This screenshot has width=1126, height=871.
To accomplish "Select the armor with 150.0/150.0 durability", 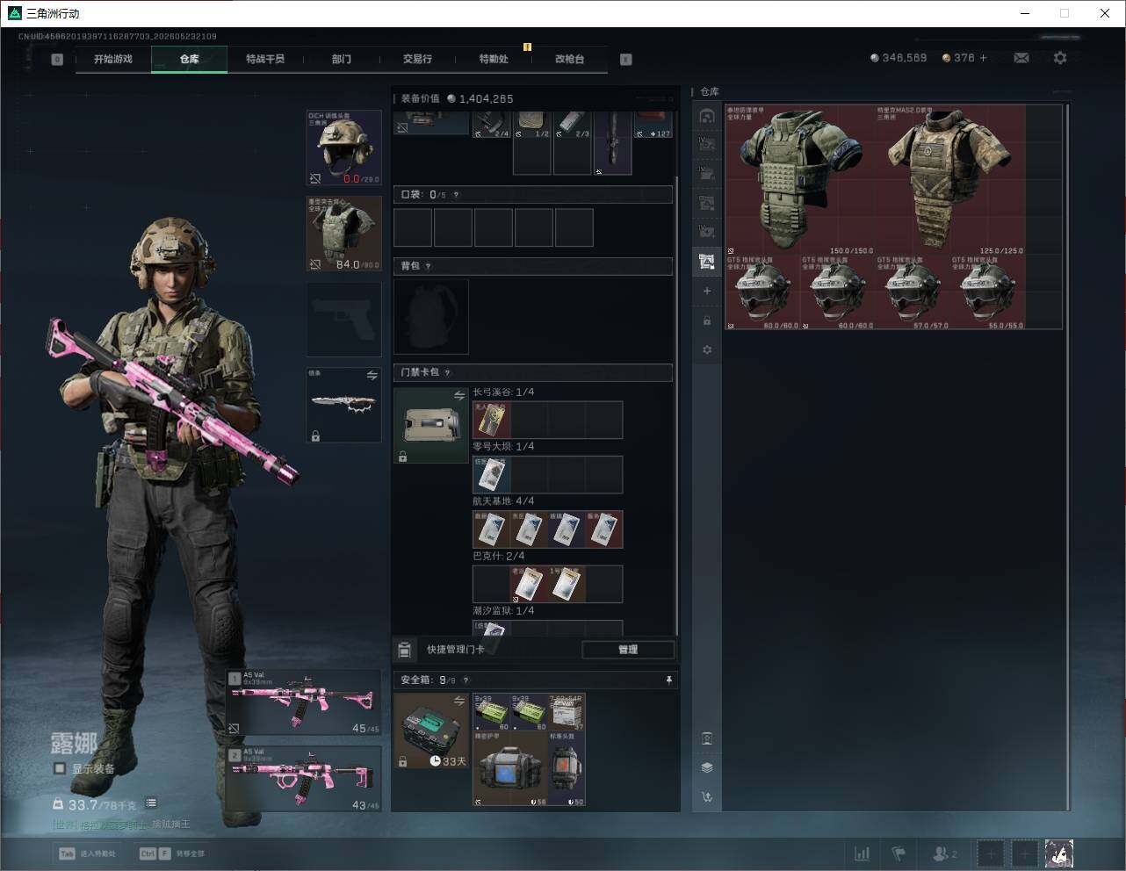I will [x=800, y=180].
